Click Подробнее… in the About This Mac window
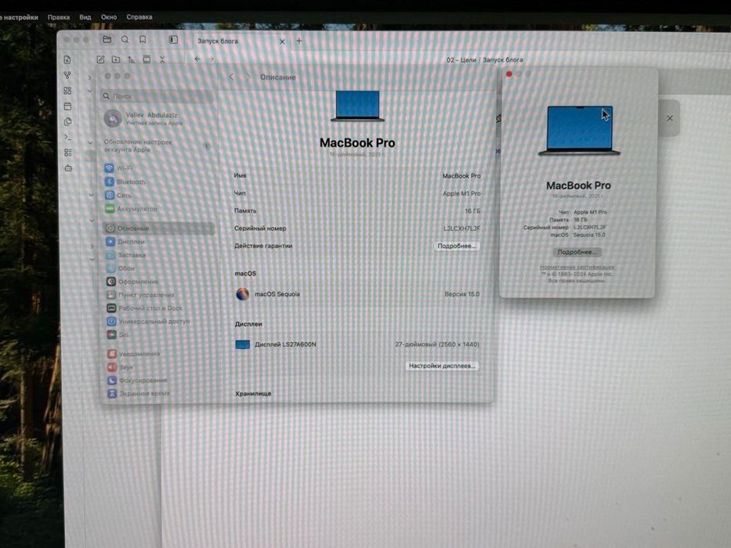The height and width of the screenshot is (548, 731). [577, 252]
